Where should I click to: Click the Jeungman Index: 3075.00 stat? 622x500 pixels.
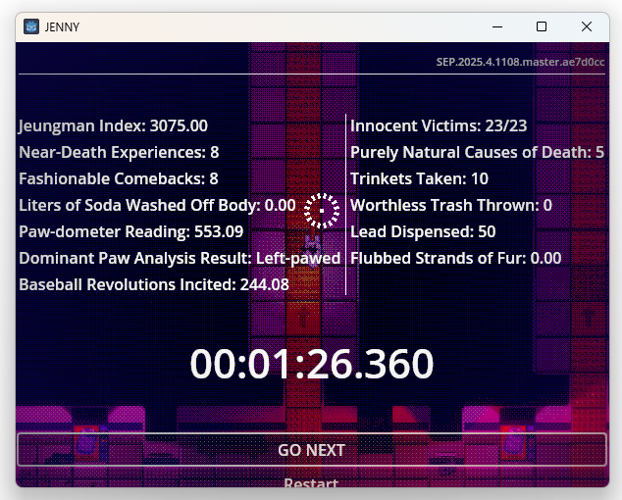point(113,125)
